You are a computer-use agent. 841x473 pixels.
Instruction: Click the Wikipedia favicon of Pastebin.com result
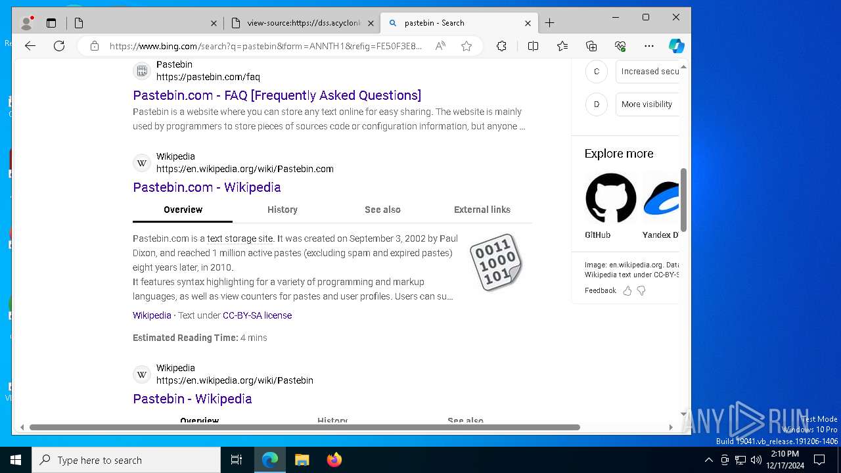(142, 163)
